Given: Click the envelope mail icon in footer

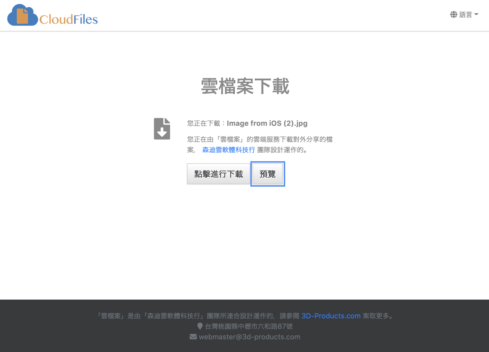Looking at the screenshot, I should pyautogui.click(x=193, y=337).
